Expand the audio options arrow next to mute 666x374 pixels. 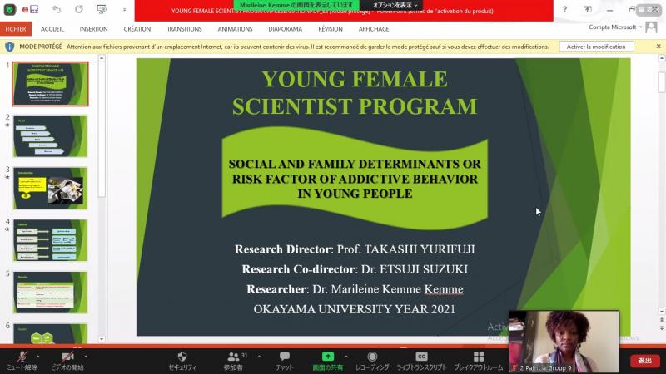pos(37,357)
